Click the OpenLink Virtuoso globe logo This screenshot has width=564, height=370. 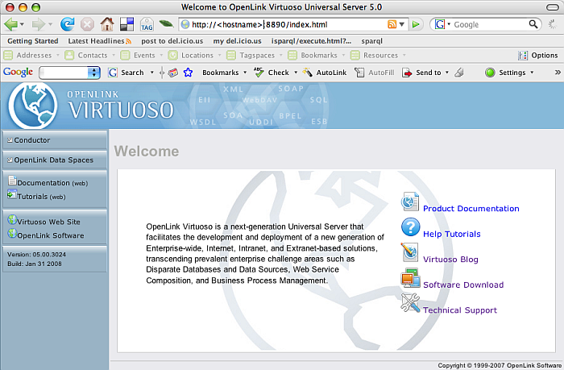tap(33, 106)
